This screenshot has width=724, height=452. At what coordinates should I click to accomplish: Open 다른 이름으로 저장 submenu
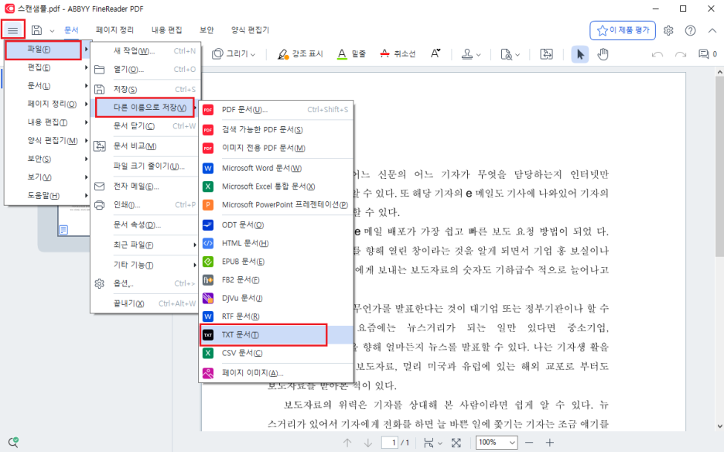point(145,108)
